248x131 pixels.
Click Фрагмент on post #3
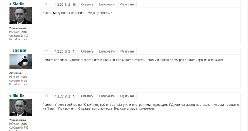point(127,96)
